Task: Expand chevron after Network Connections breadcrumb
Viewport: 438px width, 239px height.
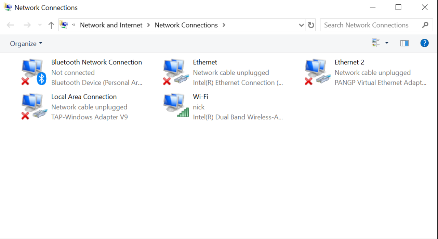Action: coord(224,25)
